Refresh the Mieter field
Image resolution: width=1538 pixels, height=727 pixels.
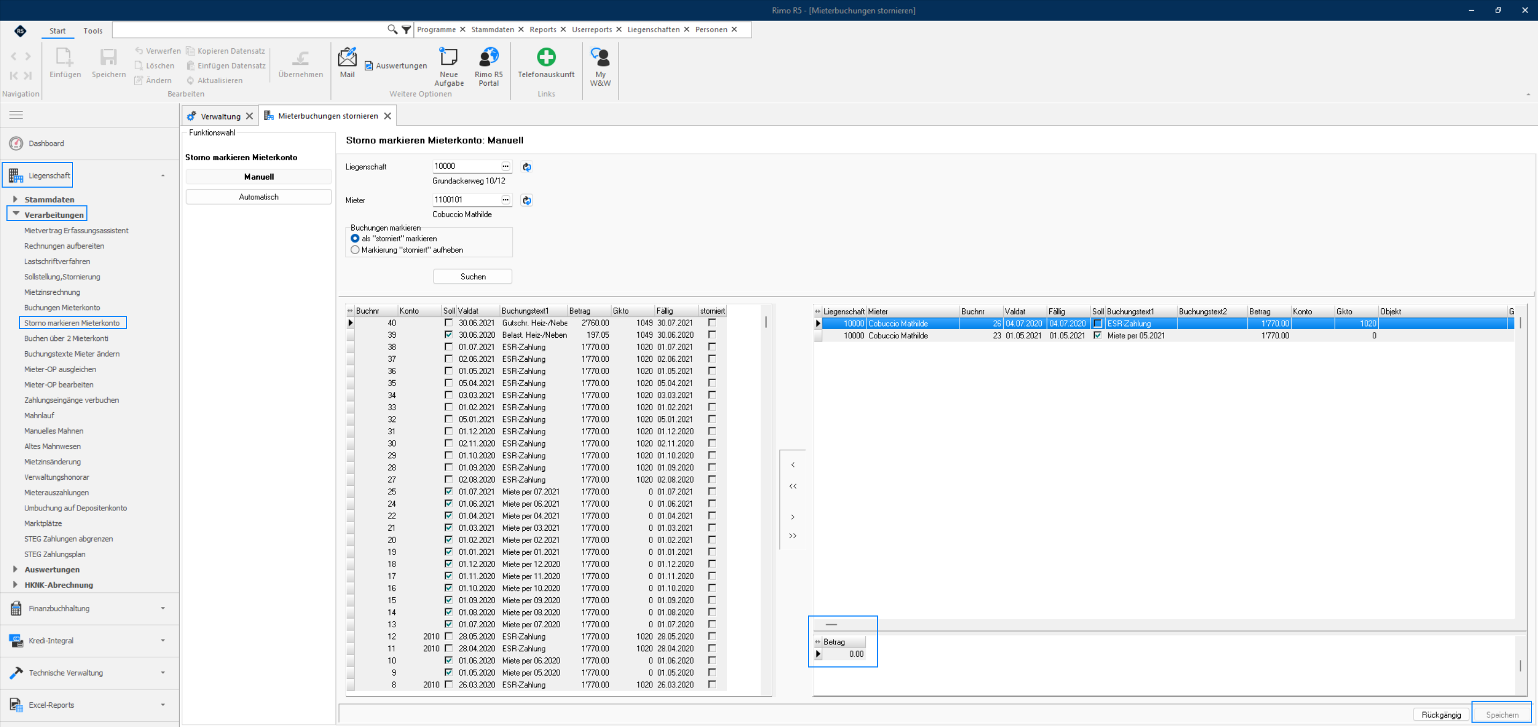click(x=527, y=200)
